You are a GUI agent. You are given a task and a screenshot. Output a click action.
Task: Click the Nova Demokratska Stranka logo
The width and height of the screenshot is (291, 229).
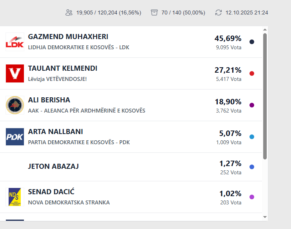pos(15,197)
